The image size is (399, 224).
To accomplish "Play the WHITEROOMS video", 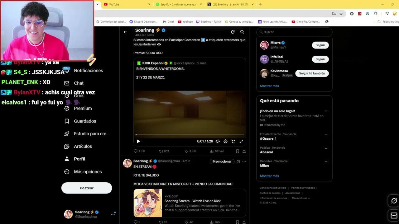I will 138,141.
